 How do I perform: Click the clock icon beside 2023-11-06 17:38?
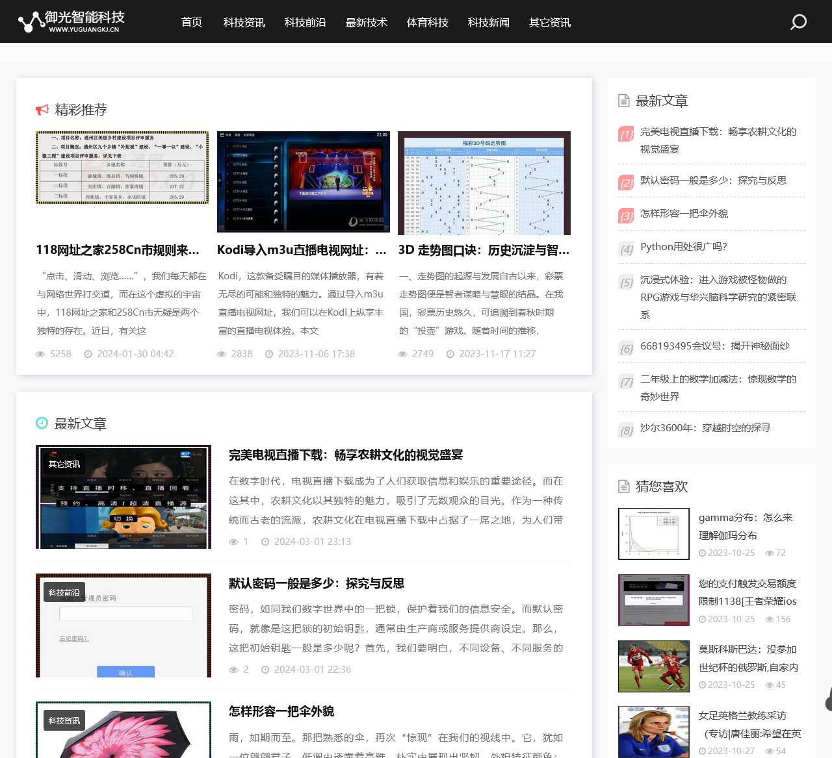[269, 354]
